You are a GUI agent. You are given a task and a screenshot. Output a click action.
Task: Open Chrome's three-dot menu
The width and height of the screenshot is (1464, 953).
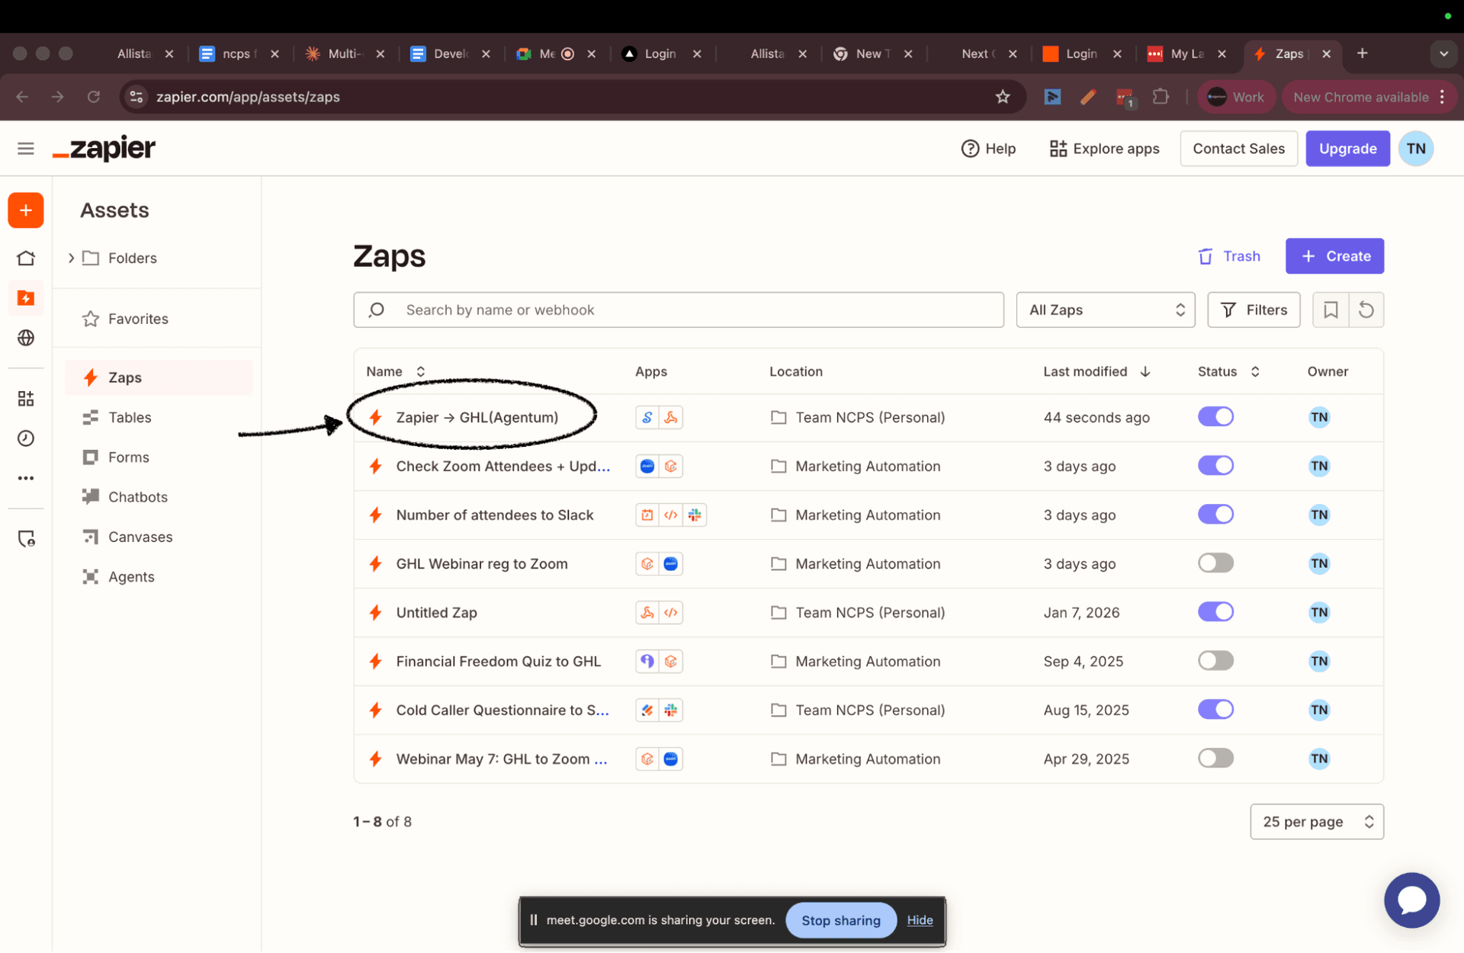[1442, 97]
